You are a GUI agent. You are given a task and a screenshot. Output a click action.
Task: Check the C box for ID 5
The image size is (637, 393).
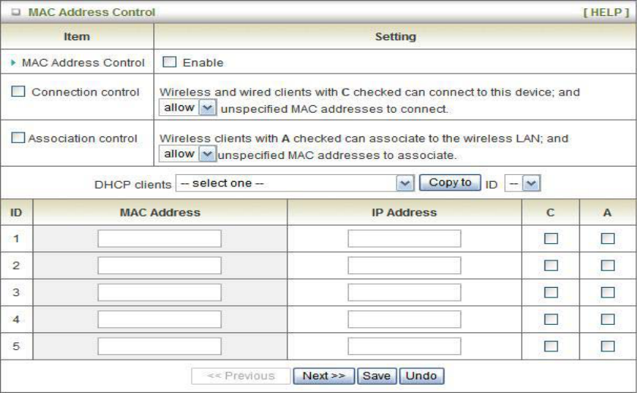[x=551, y=346]
